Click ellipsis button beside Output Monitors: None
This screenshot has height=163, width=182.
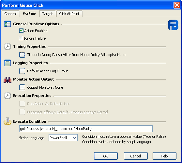(x=22, y=87)
